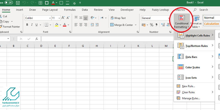Open the Developer tab
Screen dimensions: 220x110
(127, 10)
